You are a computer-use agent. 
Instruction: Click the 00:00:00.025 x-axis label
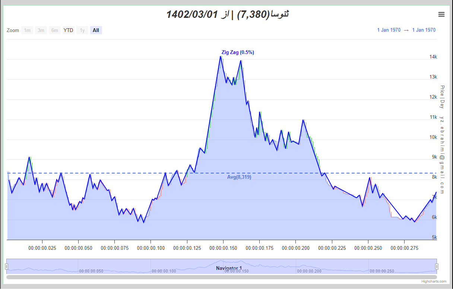(42, 248)
